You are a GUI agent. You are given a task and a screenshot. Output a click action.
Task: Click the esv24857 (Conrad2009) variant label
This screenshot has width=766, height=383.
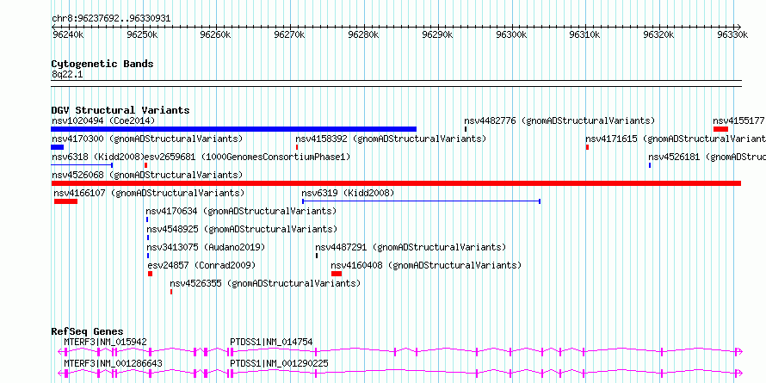tap(201, 265)
